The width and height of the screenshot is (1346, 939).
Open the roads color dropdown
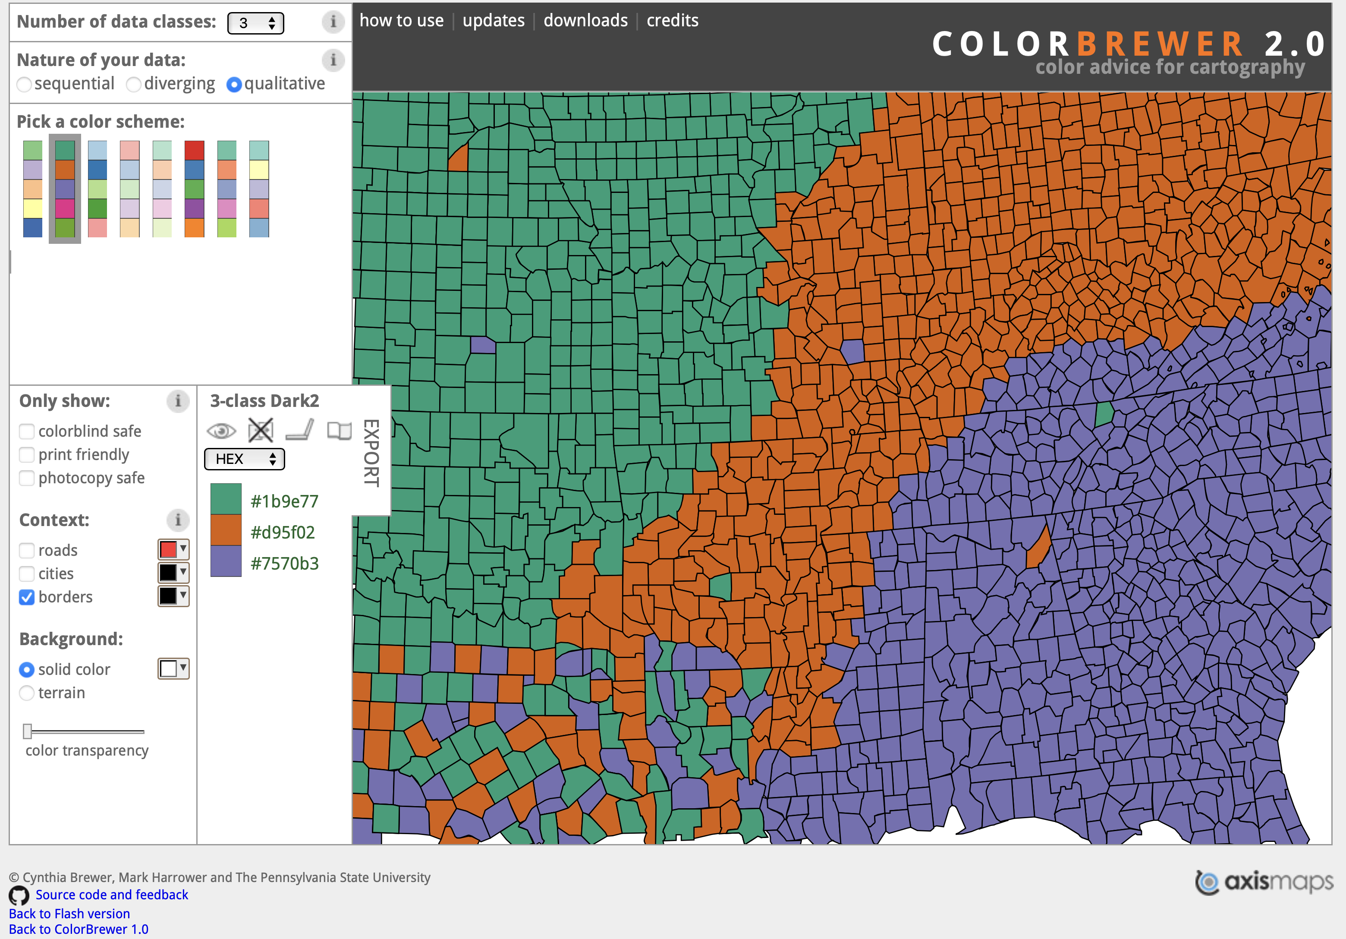pos(173,550)
